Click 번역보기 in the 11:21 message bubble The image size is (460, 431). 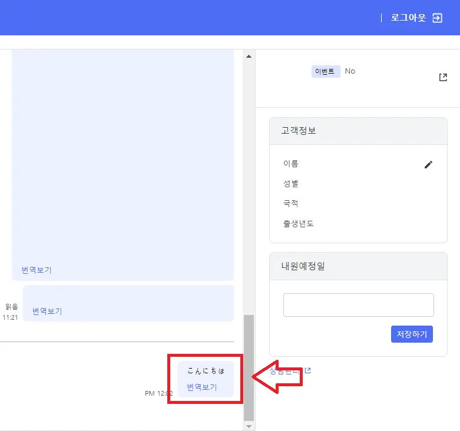click(x=47, y=311)
